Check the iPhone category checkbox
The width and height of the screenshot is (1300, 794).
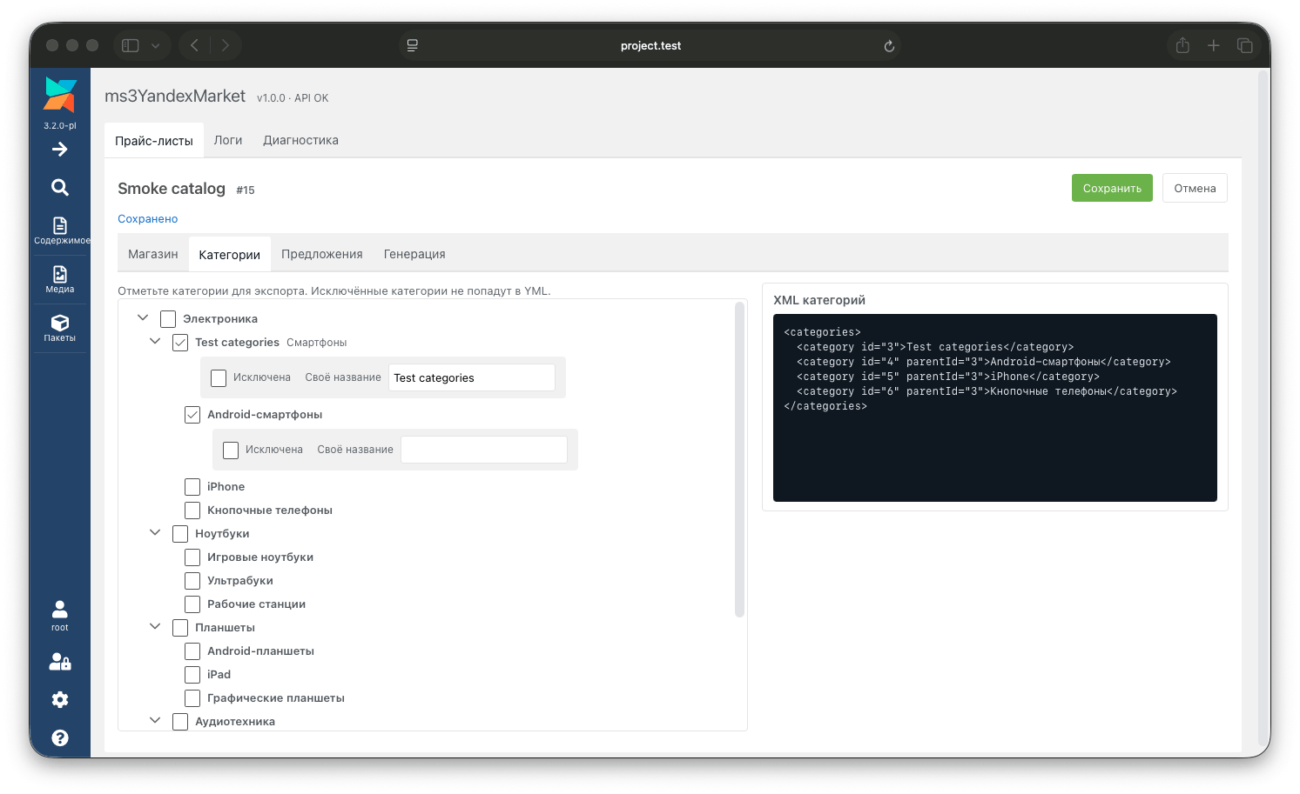192,487
